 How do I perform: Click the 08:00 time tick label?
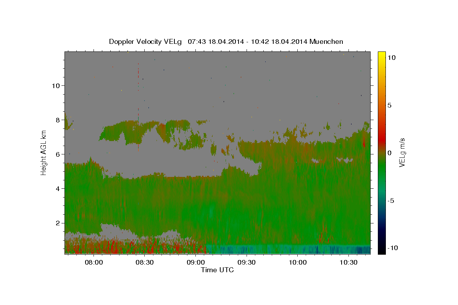point(94,262)
